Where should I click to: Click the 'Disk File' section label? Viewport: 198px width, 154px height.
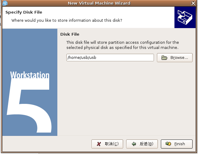(70, 34)
